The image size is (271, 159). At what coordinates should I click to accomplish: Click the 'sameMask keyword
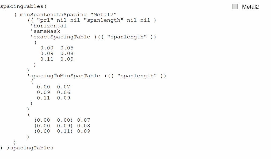point(45,31)
